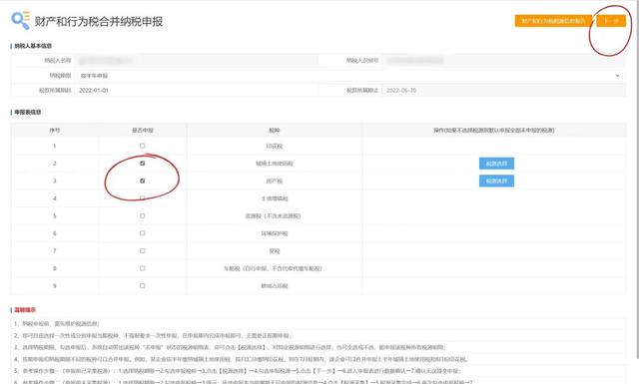
Task: Tick the checkbox for row 6 环境保护税
Action: tap(142, 233)
